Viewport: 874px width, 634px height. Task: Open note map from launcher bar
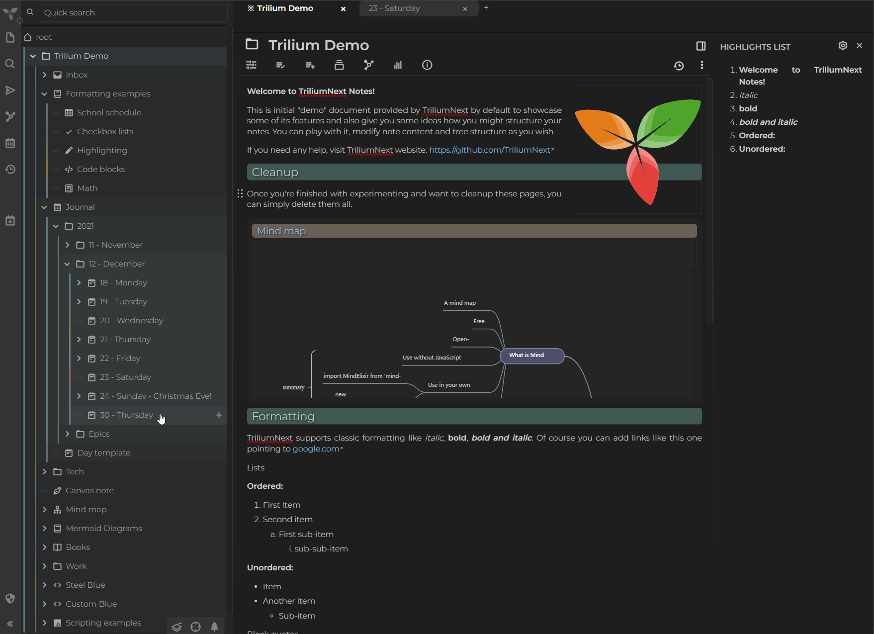click(10, 116)
